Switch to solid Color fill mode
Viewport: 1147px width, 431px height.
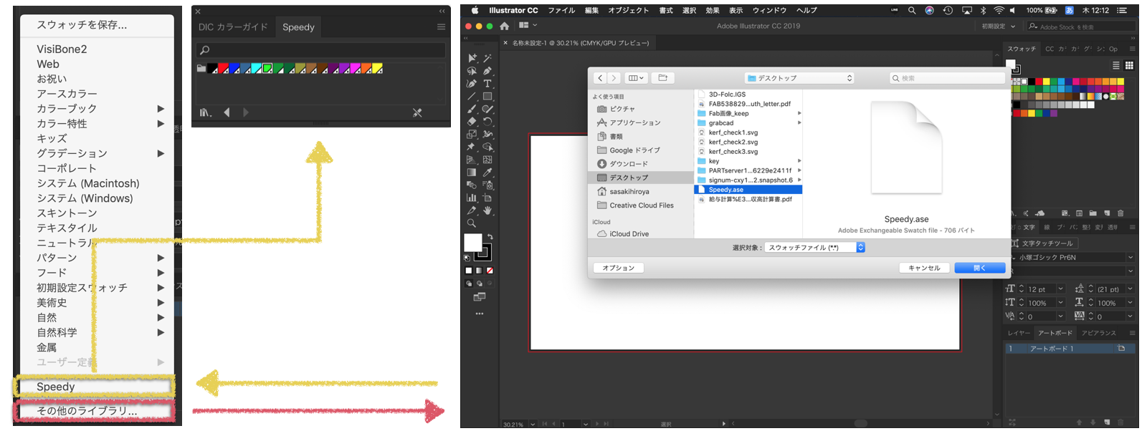coord(468,271)
